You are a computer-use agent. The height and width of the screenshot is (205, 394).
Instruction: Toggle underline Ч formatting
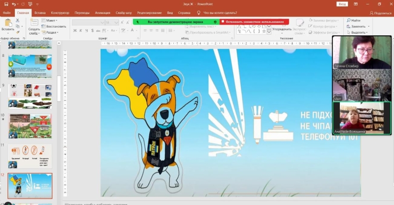tap(86, 31)
